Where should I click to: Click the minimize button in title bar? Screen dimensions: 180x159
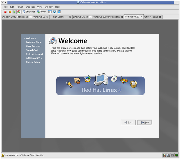point(177,3)
